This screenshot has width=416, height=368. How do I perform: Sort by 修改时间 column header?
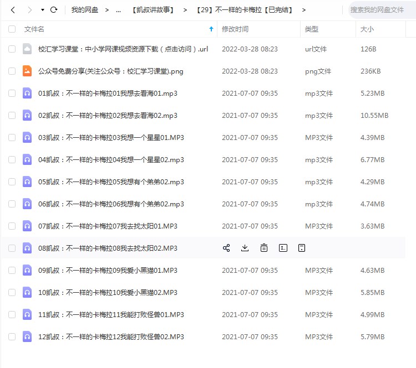235,29
